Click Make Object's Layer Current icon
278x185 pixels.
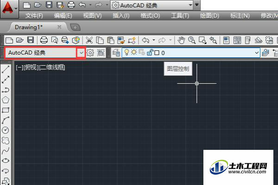[265, 53]
